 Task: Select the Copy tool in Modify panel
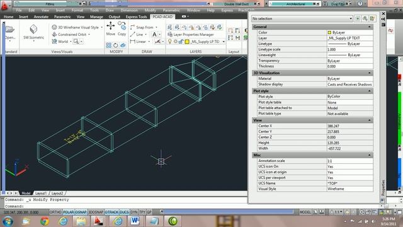122,28
